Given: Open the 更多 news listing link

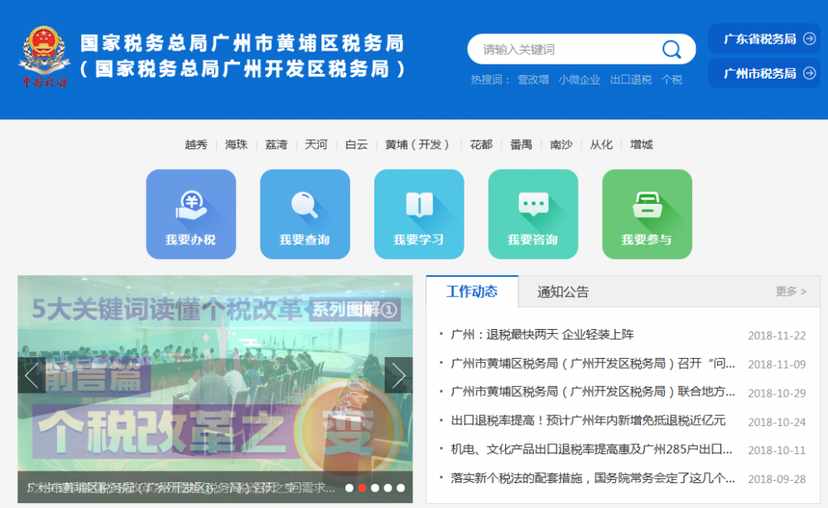Looking at the screenshot, I should [789, 292].
